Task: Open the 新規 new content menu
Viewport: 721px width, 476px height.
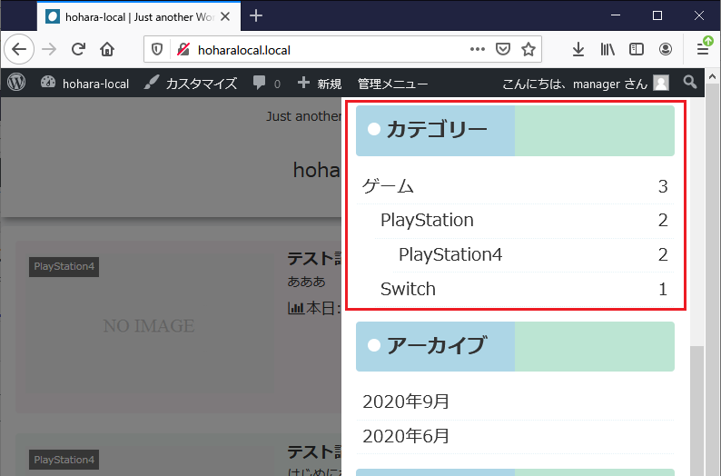Action: 320,84
